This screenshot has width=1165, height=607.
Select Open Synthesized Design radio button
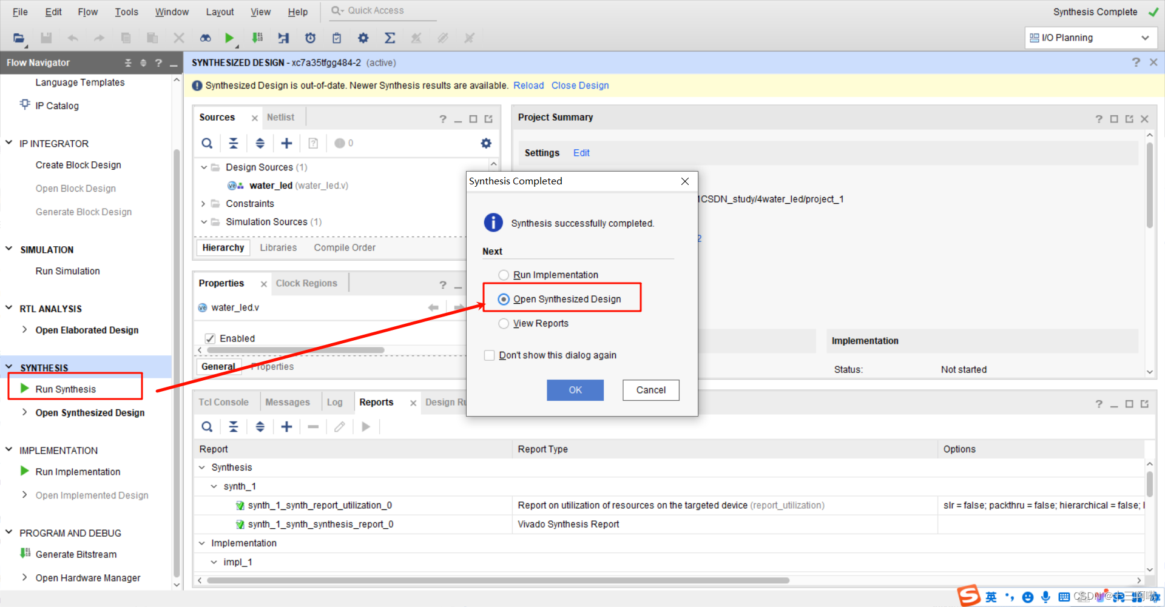pyautogui.click(x=504, y=300)
